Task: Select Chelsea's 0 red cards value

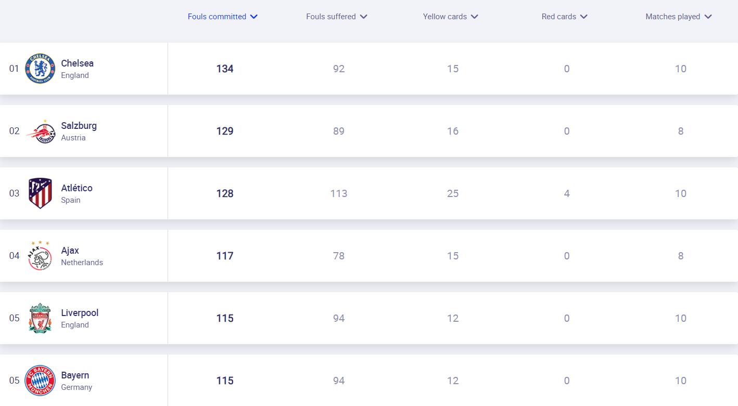Action: pos(567,69)
